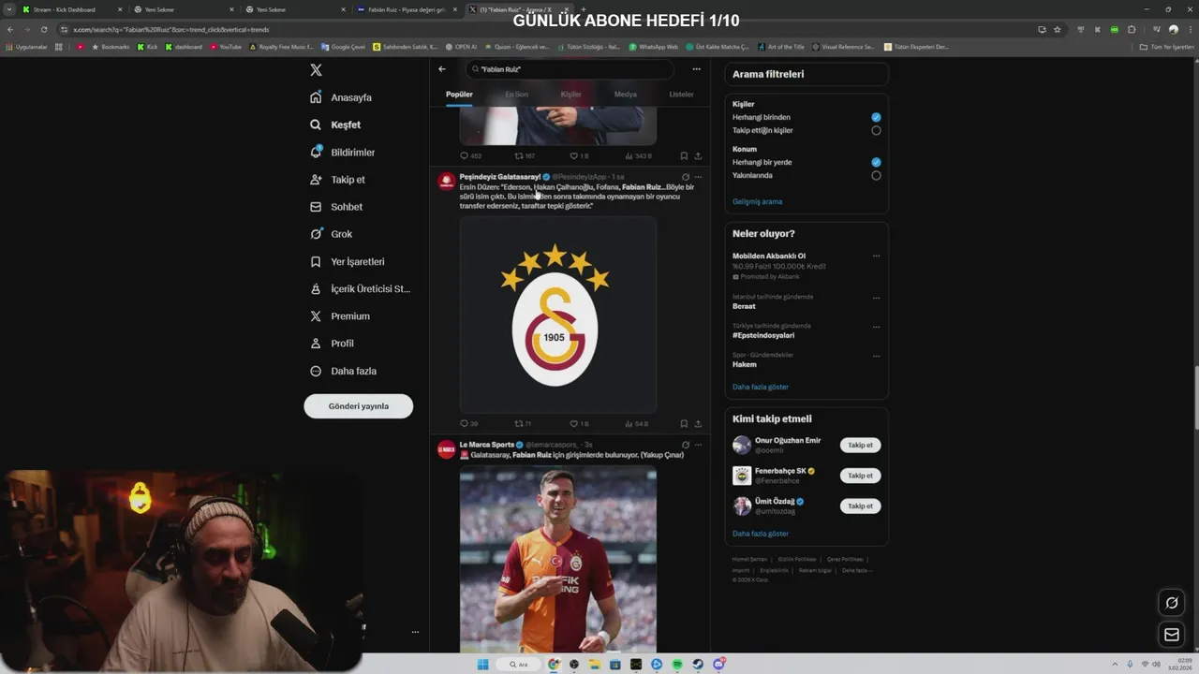Open Windows Start menu
The width and height of the screenshot is (1199, 674).
(483, 664)
